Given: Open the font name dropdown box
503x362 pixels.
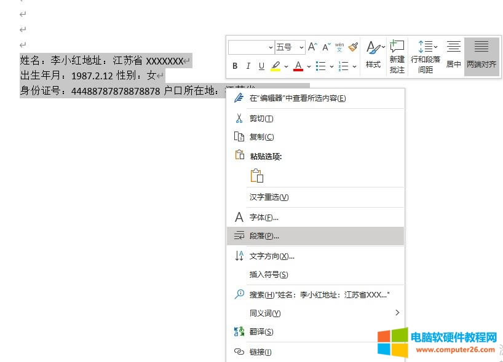Looking at the screenshot, I should tap(251, 47).
